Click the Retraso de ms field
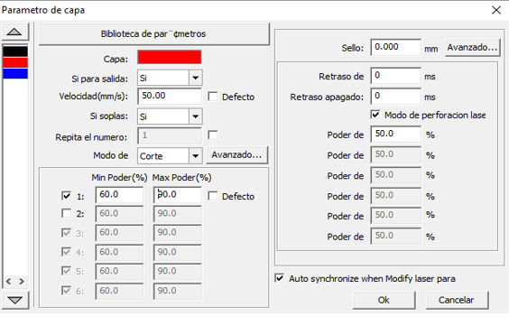The image size is (509, 326). tap(395, 76)
